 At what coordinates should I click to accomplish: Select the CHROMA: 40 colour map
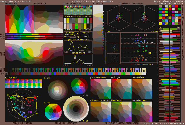coord(19,19)
